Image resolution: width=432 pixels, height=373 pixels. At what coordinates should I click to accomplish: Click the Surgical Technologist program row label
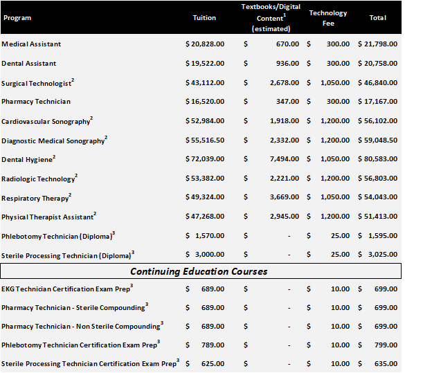click(37, 83)
